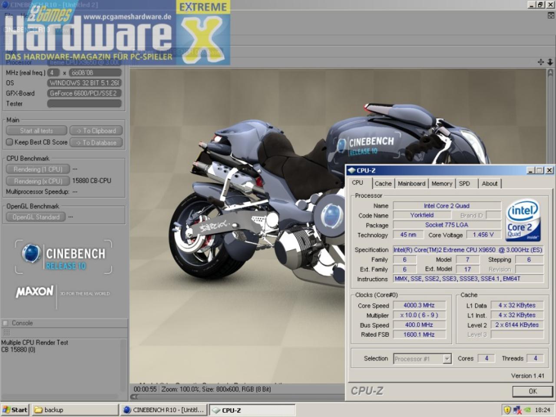Click the Core Speed value 4000.3 MHz
Screen dimensions: 556x417
click(x=419, y=305)
